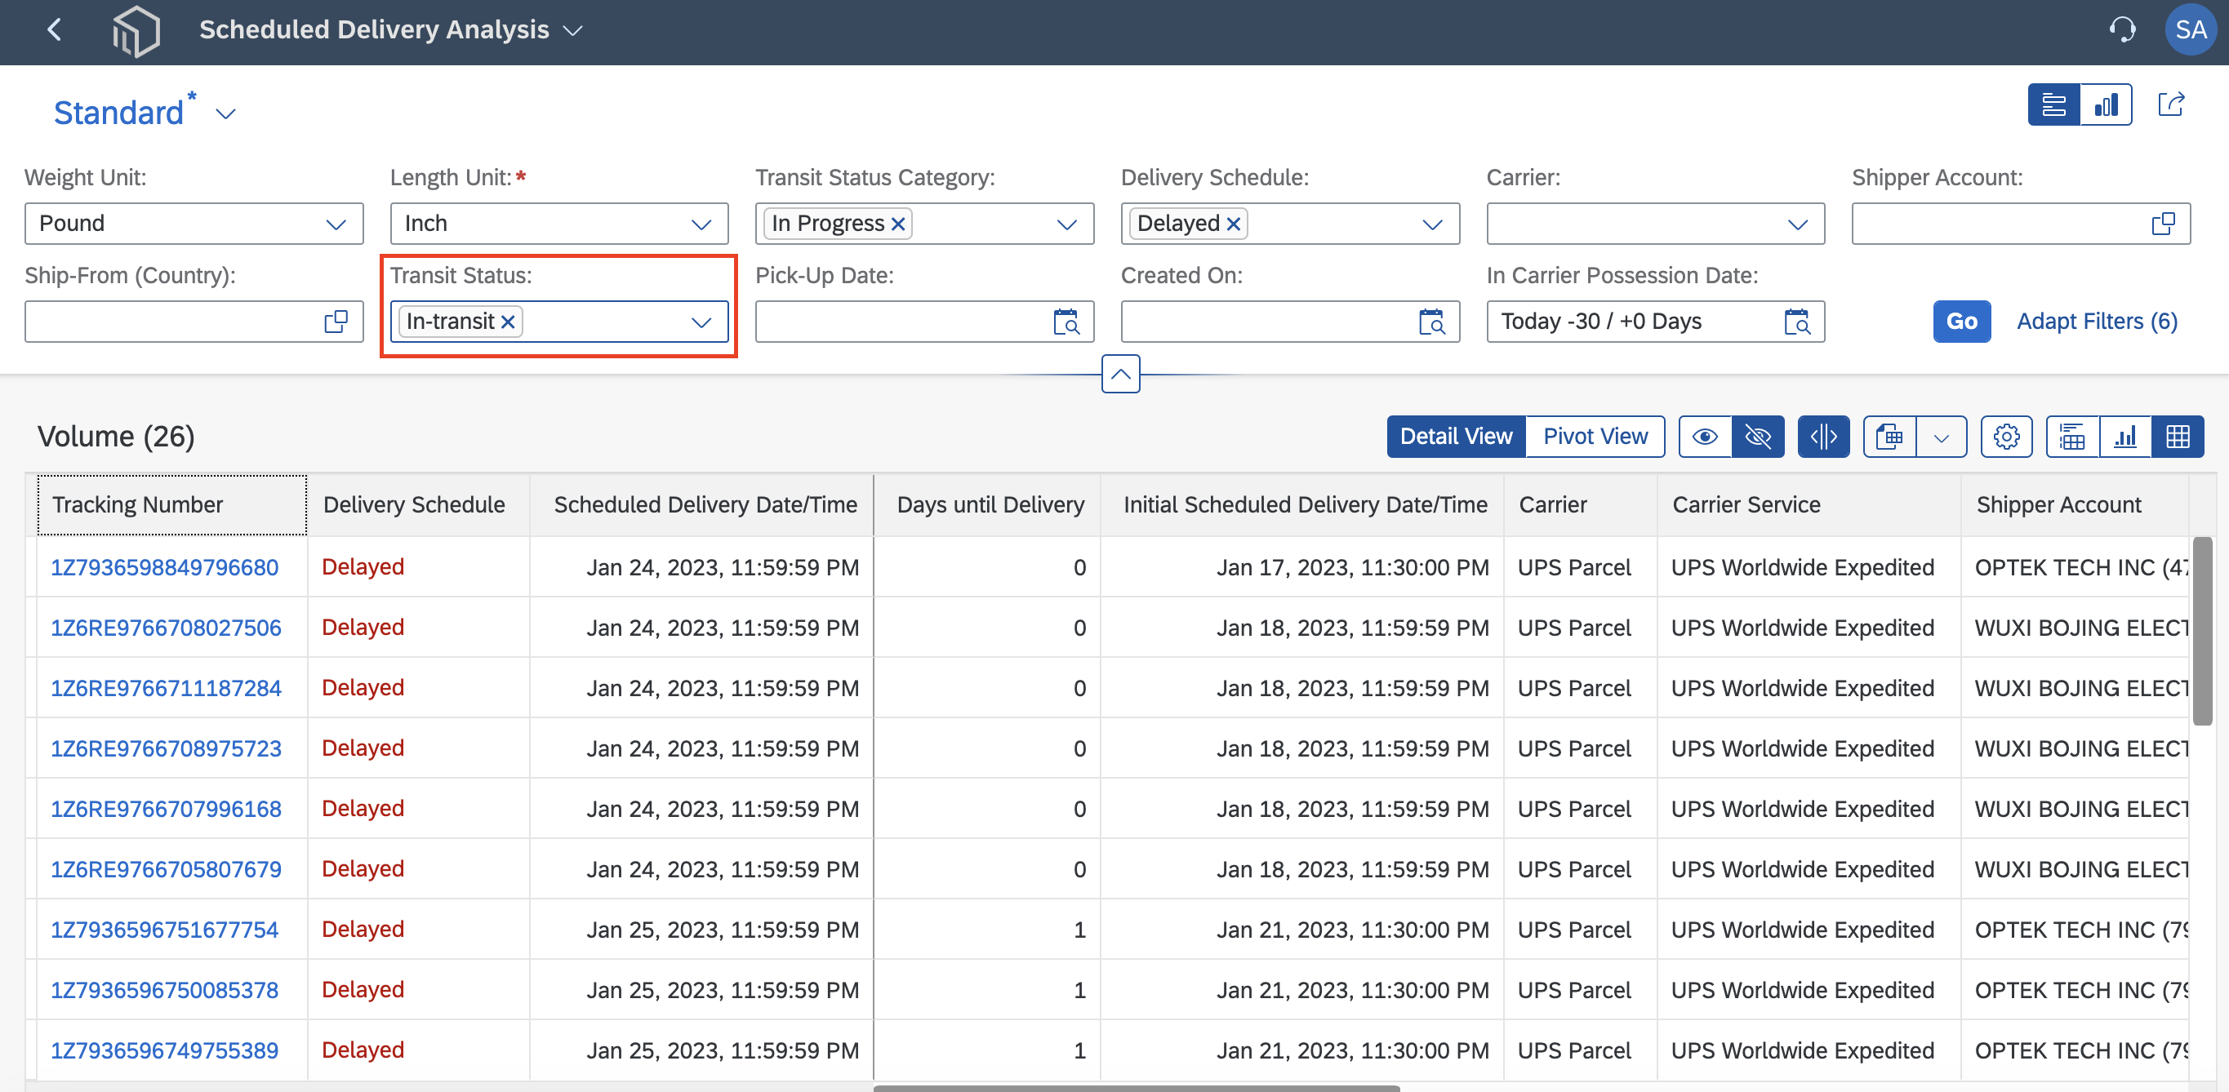Go back using the header back arrow
Viewport: 2229px width, 1092px height.
coord(55,30)
